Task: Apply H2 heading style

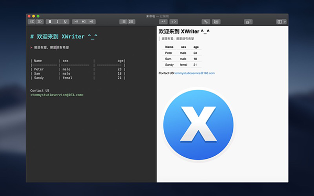Action: [84, 21]
